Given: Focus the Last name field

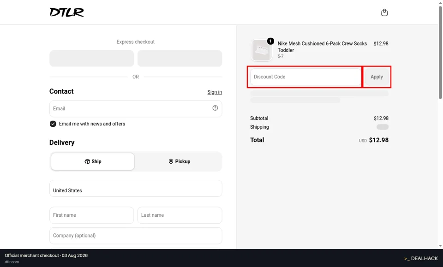Looking at the screenshot, I should (x=180, y=215).
